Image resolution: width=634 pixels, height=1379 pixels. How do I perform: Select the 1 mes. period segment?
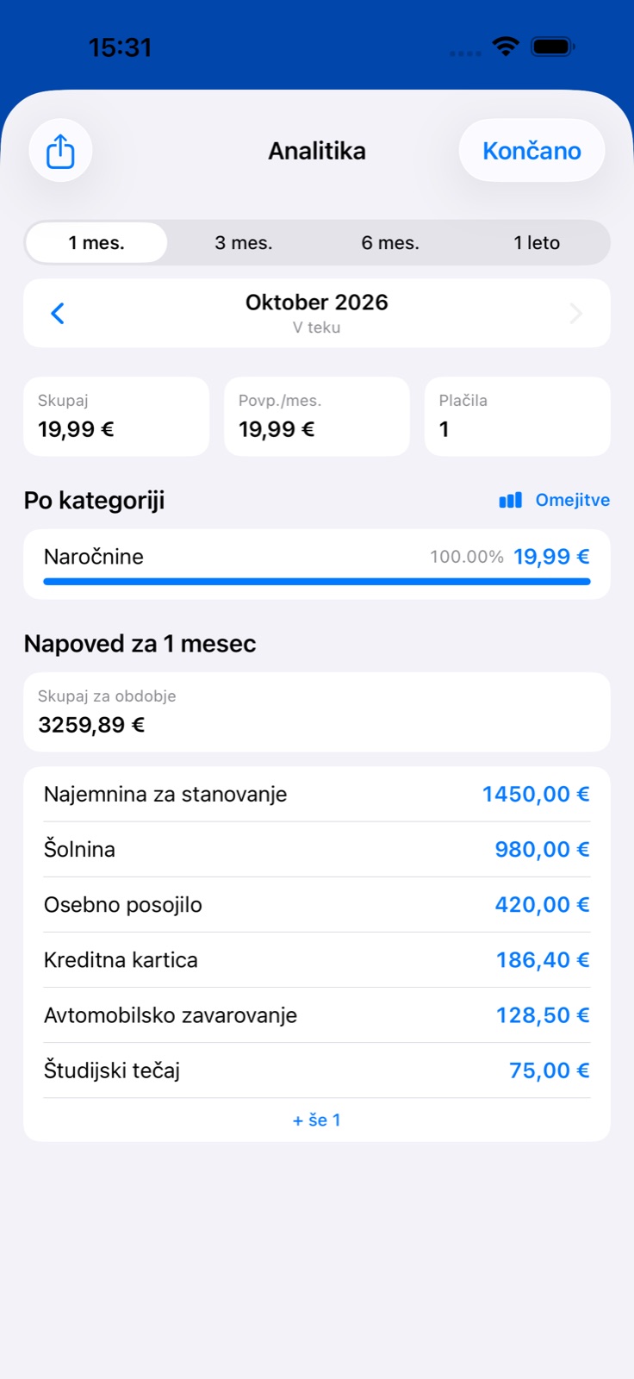coord(96,243)
